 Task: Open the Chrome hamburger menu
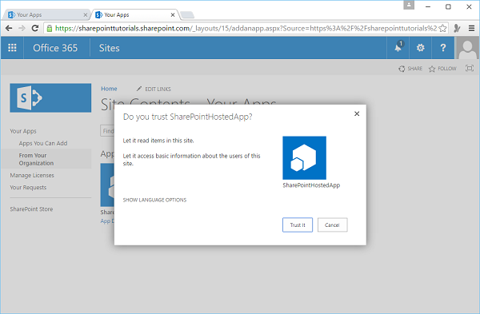(471, 29)
